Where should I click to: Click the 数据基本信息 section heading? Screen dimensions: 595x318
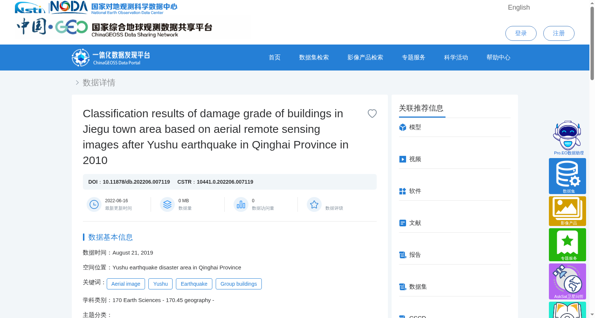pyautogui.click(x=110, y=237)
